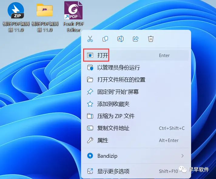Click the Ctrl+Shift+C shortcut label
216x179 pixels.
(x=172, y=128)
